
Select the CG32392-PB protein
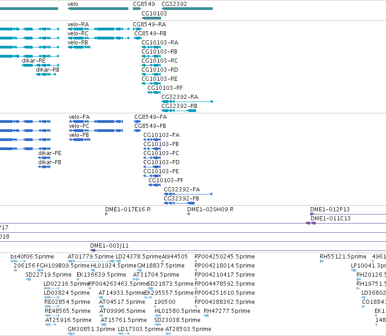point(179,203)
